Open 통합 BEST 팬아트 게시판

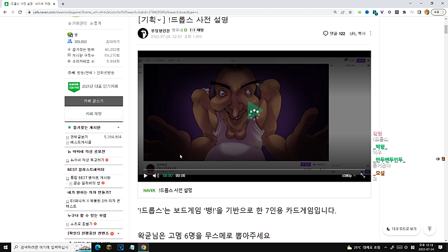click(90, 178)
